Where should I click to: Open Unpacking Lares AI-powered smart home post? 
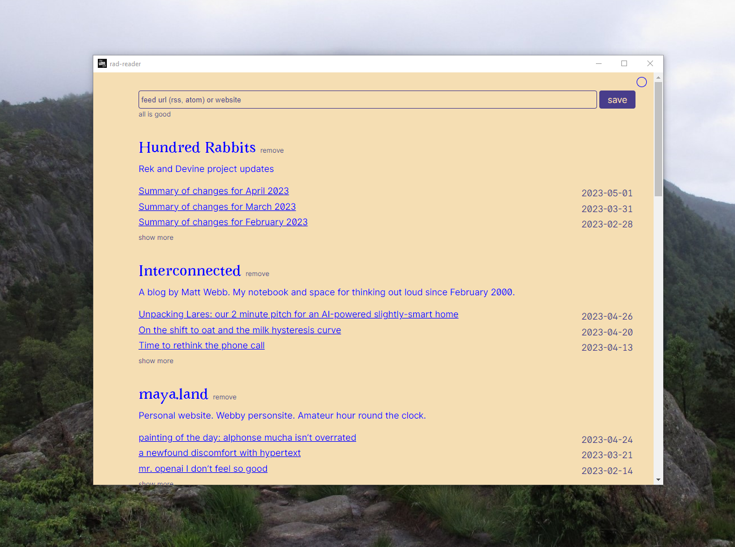(299, 315)
